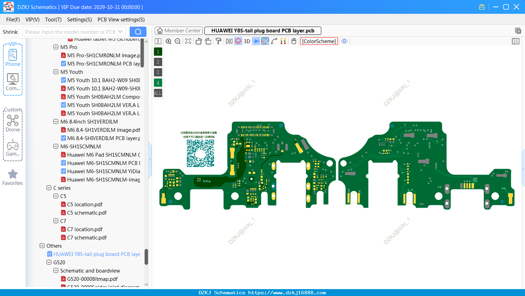The height and width of the screenshot is (296, 525).
Task: Rotate the board counterclockwise
Action: point(199,41)
